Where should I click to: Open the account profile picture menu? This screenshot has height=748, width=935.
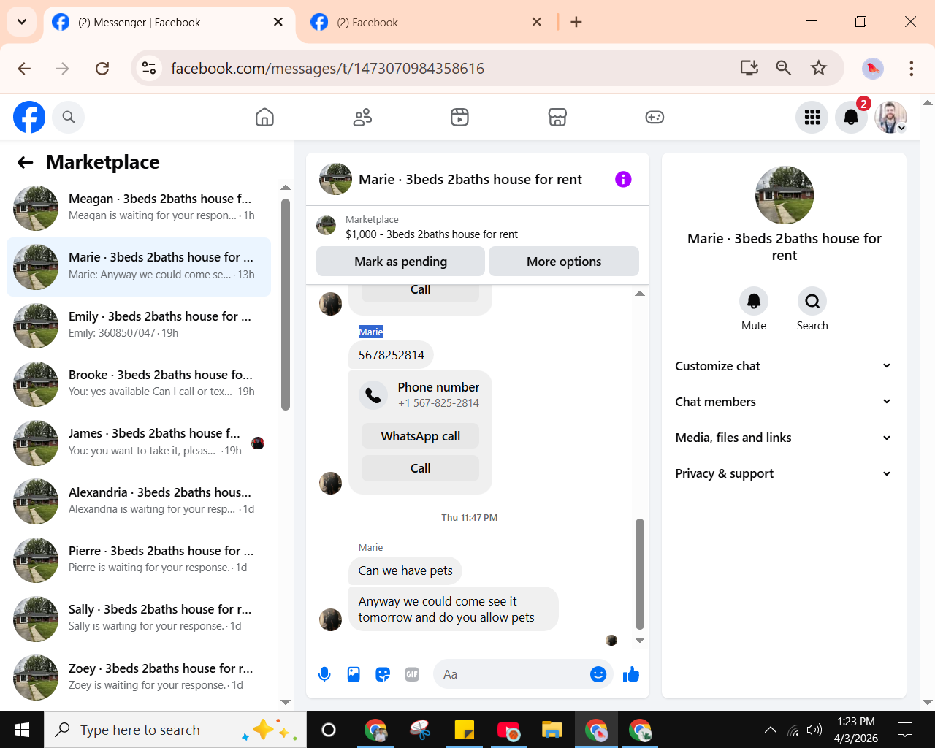[890, 117]
